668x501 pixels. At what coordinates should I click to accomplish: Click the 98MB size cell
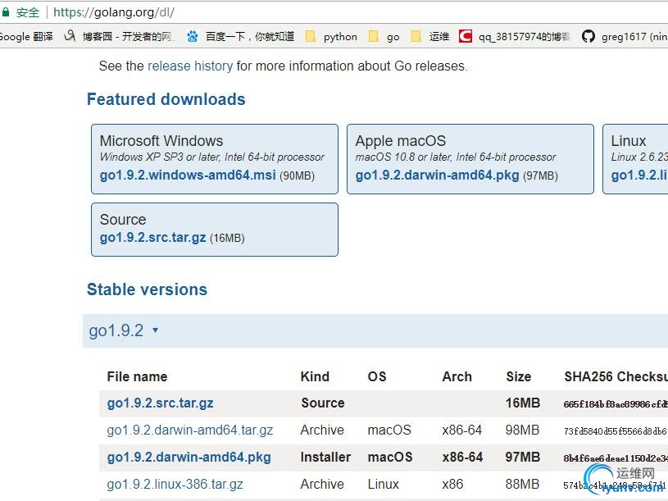[x=522, y=430]
